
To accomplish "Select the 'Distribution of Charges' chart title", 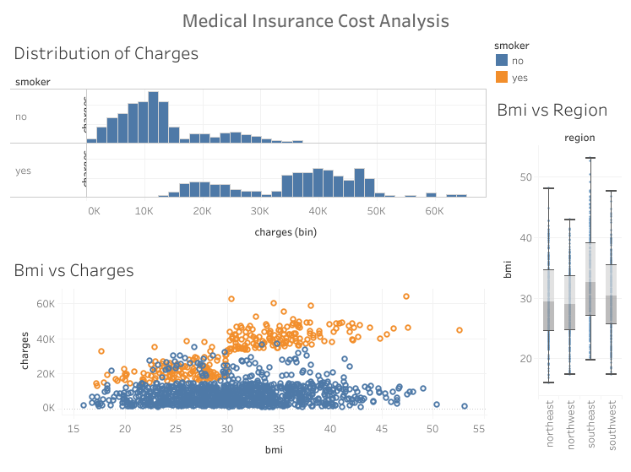I will click(x=106, y=53).
